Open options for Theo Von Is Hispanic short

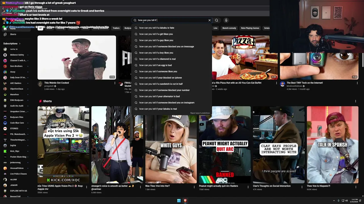point(356,187)
